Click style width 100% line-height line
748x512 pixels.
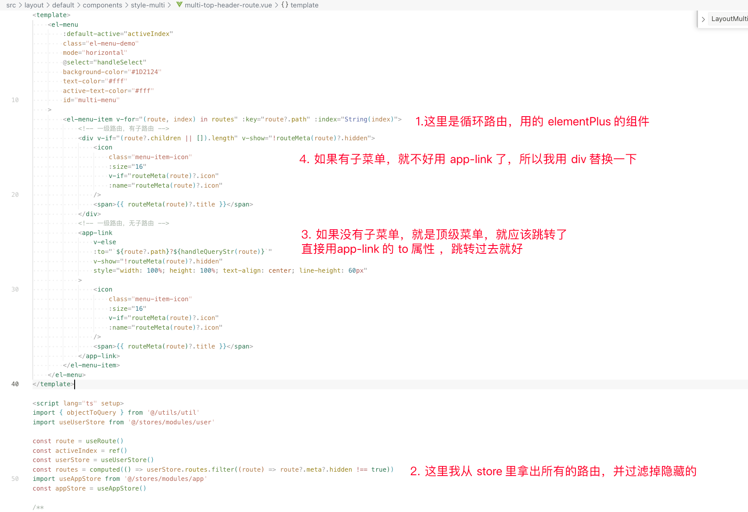coord(230,270)
